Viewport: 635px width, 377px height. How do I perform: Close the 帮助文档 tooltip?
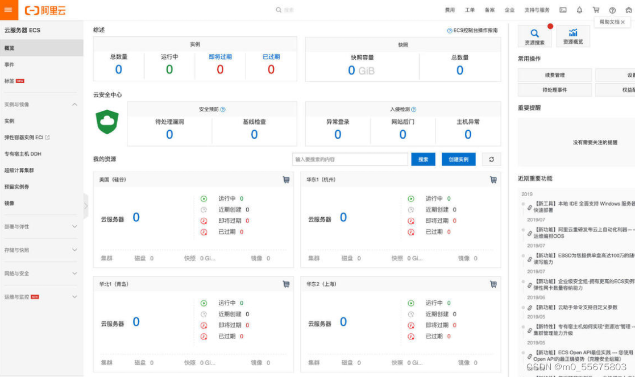pos(622,22)
